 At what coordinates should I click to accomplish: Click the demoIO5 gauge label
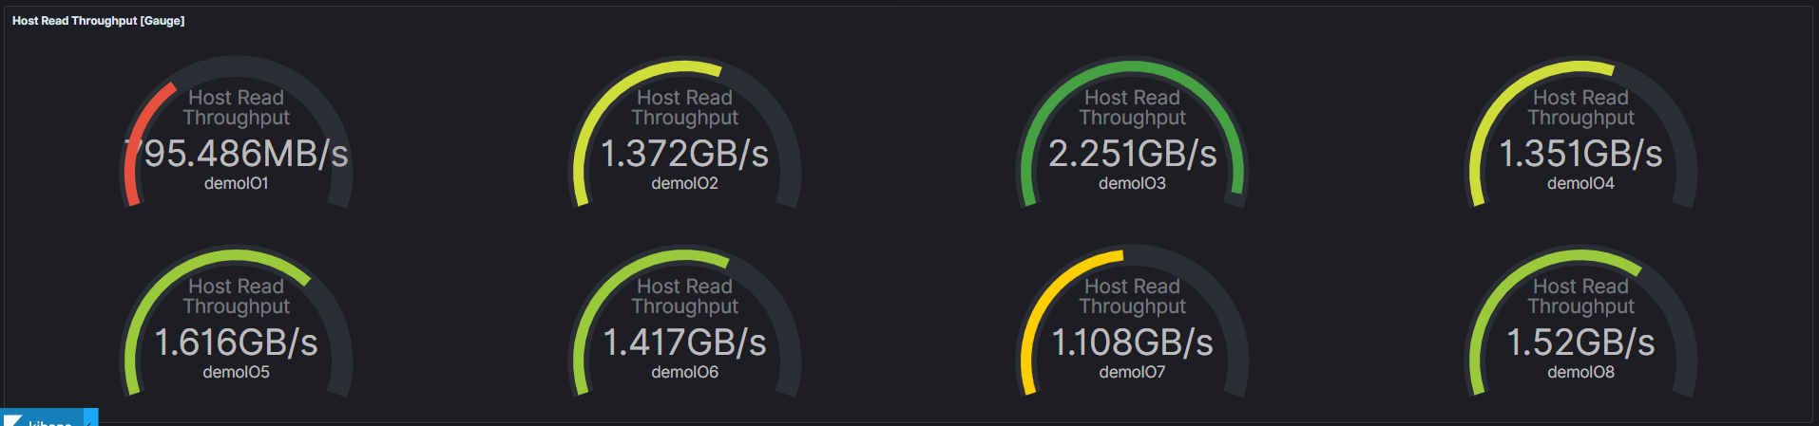[236, 372]
